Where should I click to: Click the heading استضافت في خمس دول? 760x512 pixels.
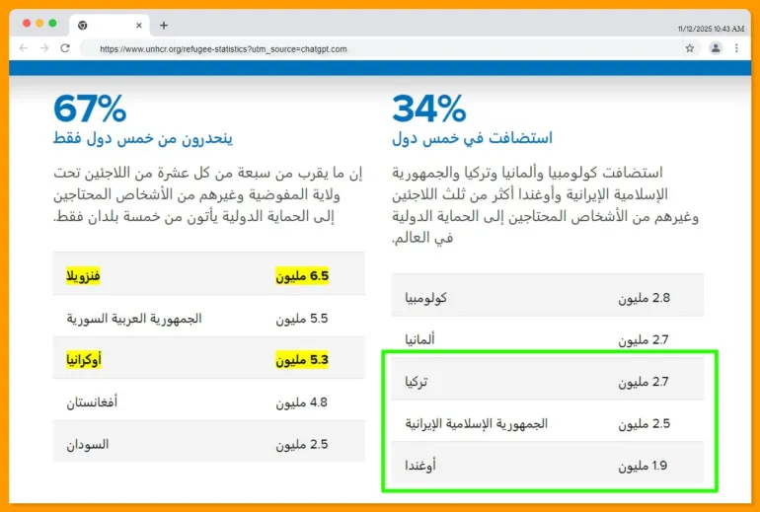[x=472, y=139]
